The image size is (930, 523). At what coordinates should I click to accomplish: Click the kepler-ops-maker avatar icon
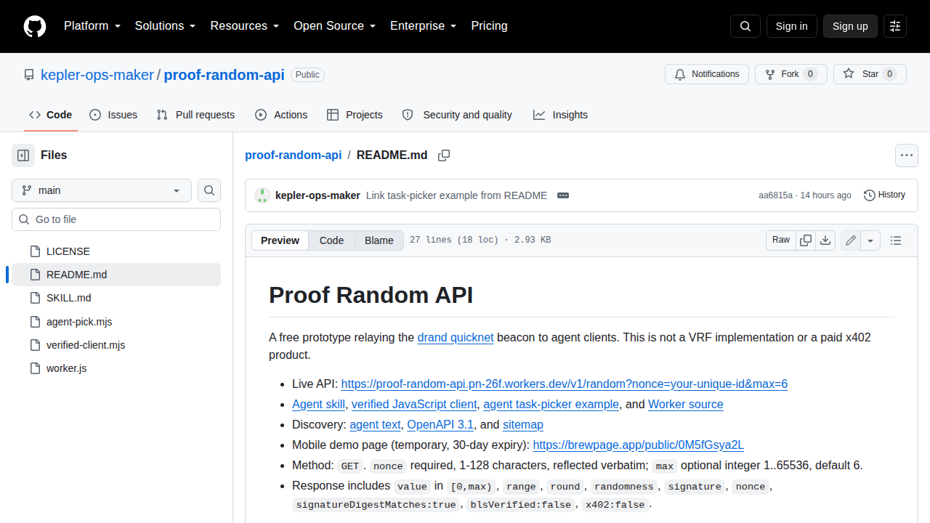click(x=262, y=195)
